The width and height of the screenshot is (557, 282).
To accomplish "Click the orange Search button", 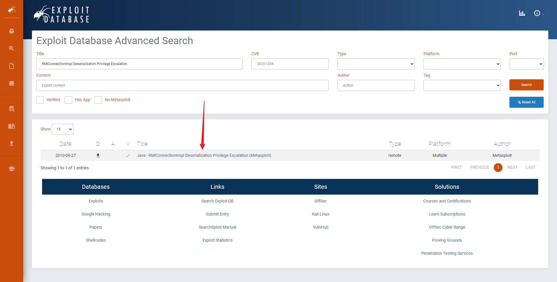I will 526,85.
